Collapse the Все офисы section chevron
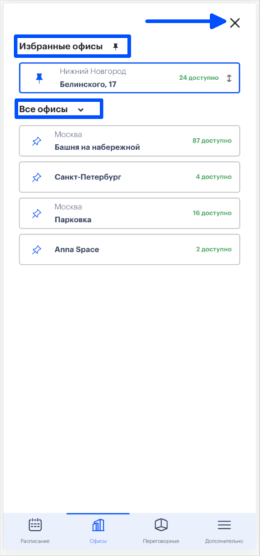This screenshot has height=556, width=260. [x=81, y=110]
